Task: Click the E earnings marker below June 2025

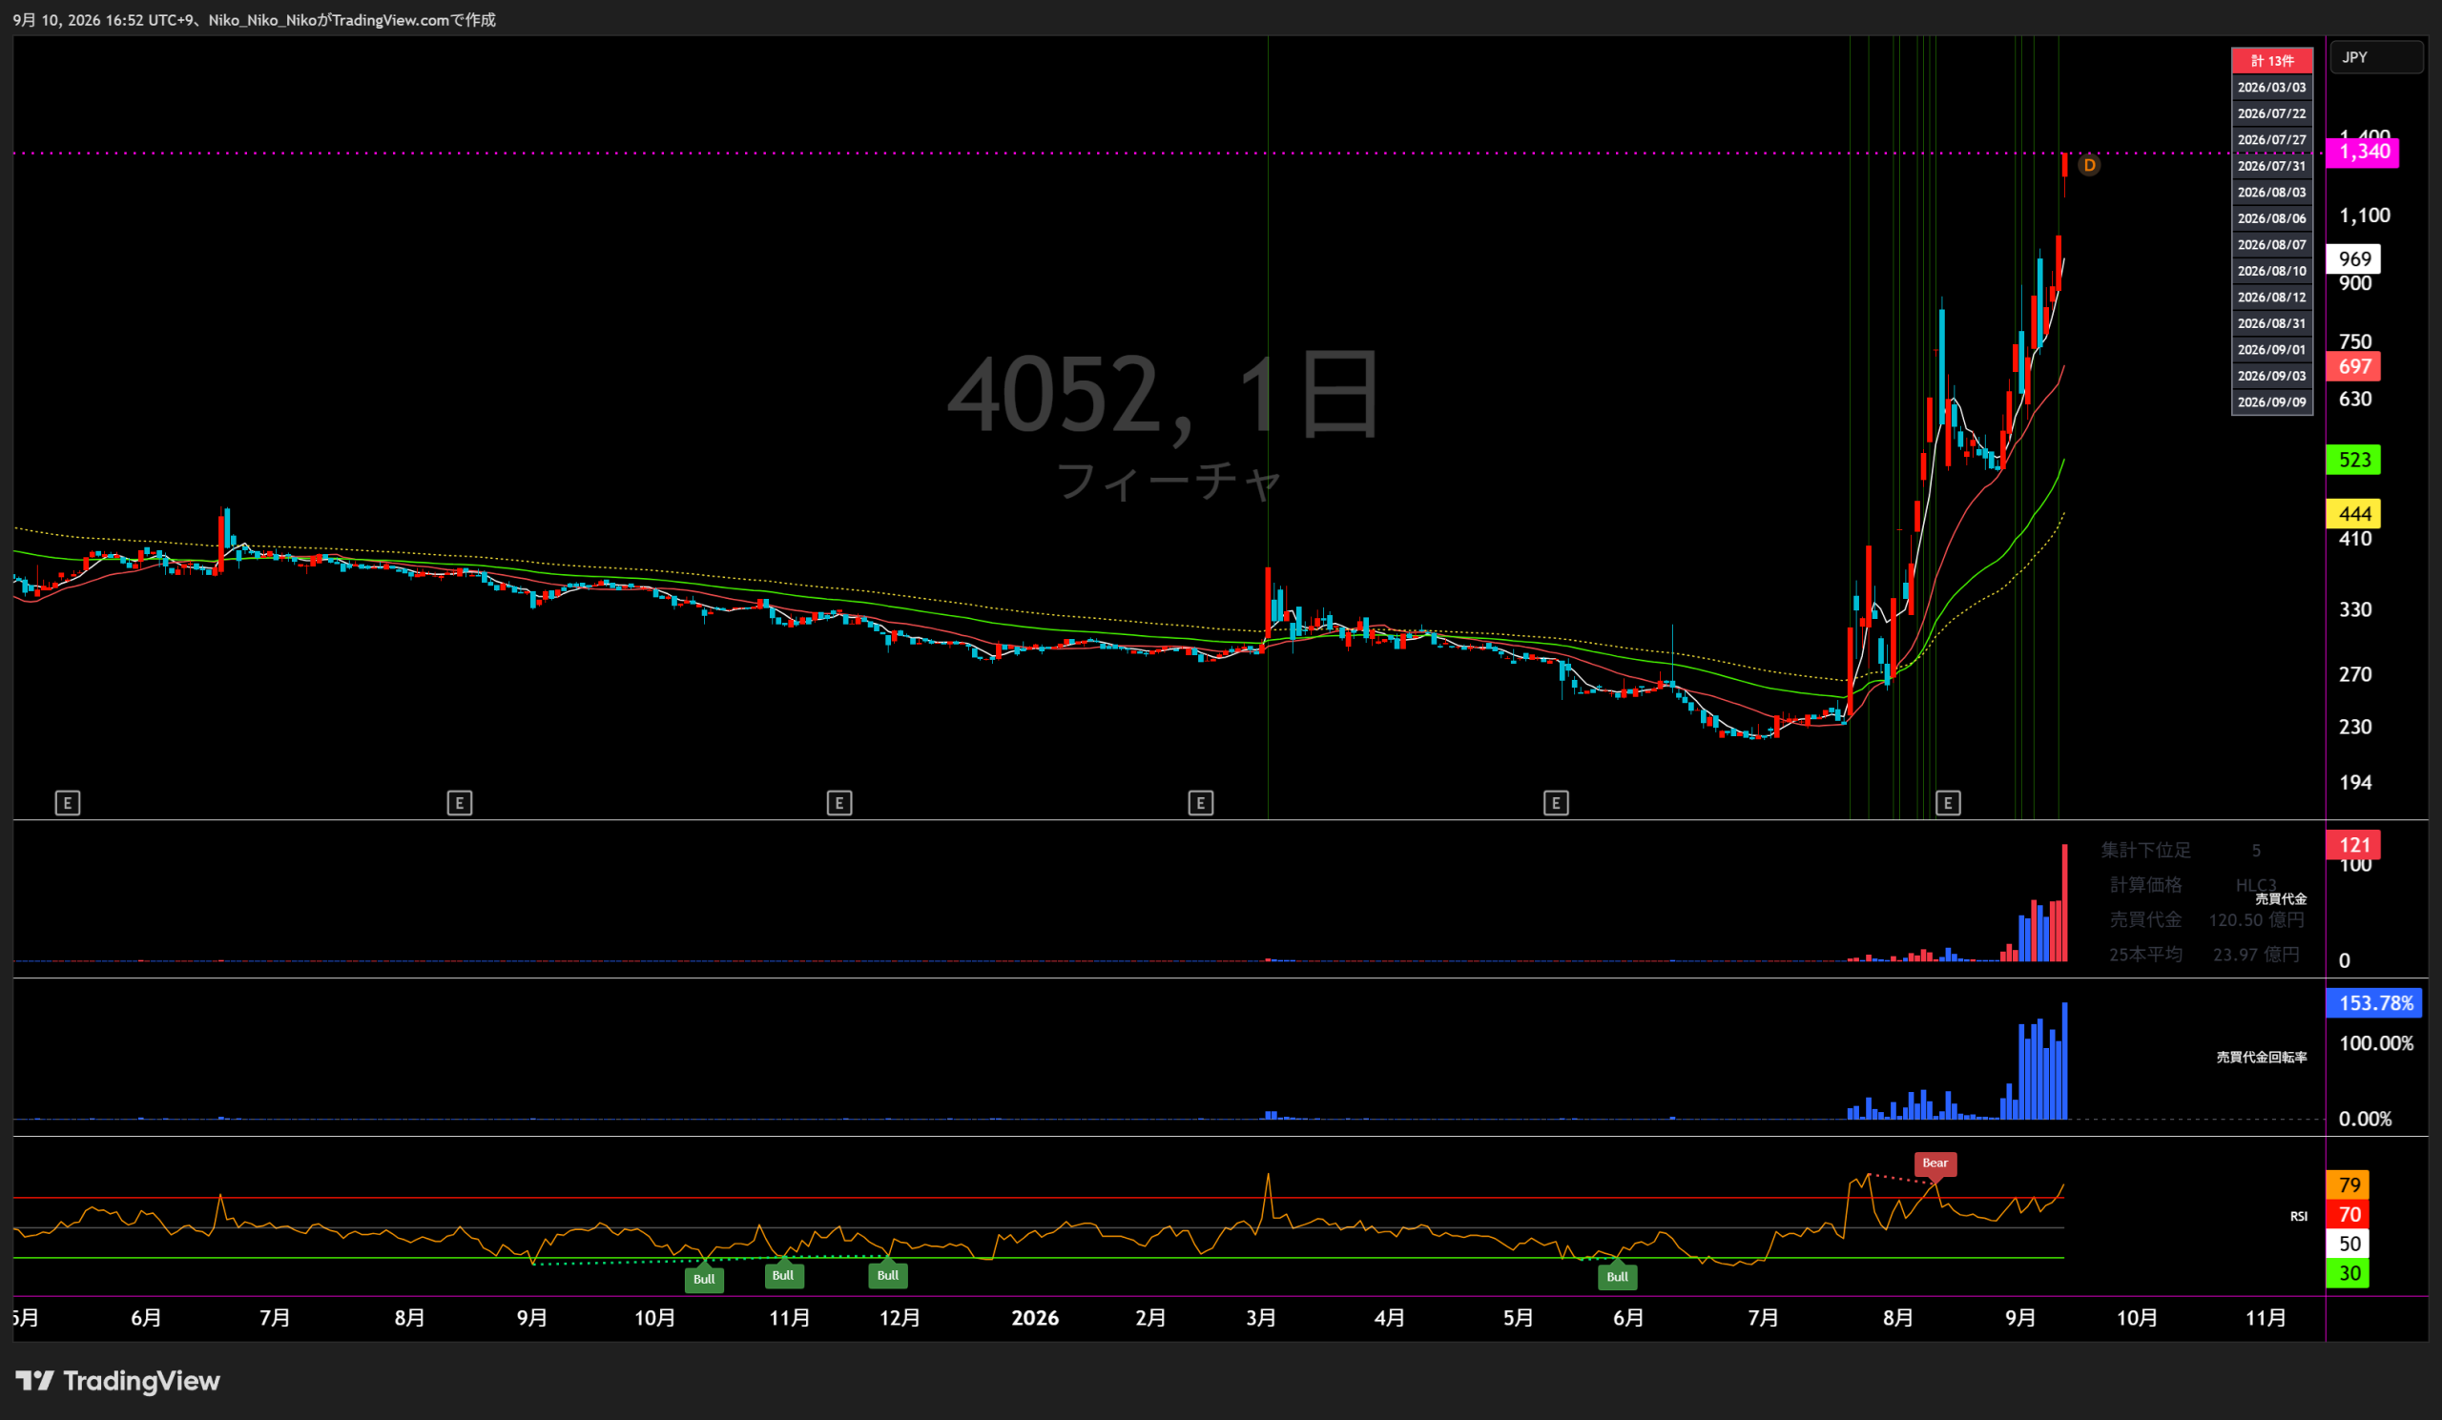Action: [x=67, y=803]
